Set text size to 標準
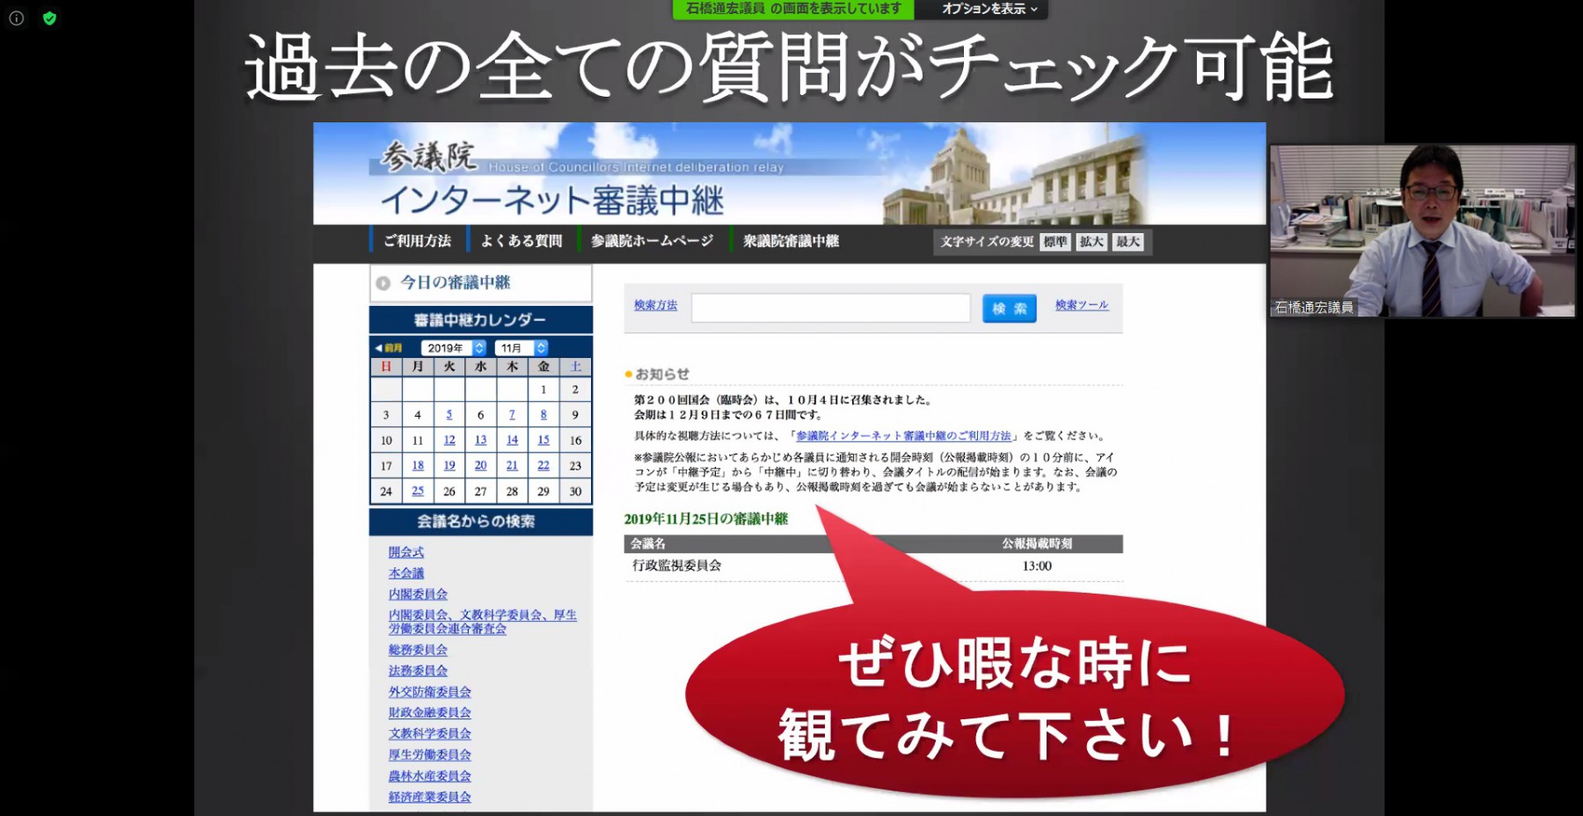Image resolution: width=1583 pixels, height=816 pixels. click(1055, 242)
